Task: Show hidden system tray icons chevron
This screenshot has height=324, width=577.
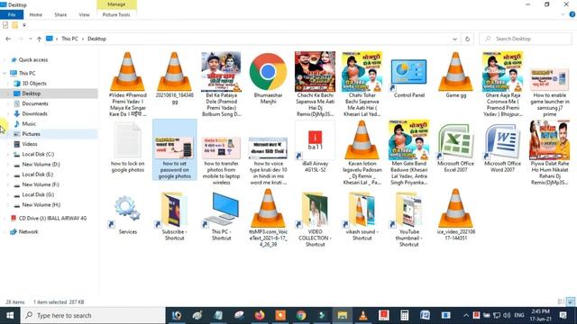Action: 466,315
